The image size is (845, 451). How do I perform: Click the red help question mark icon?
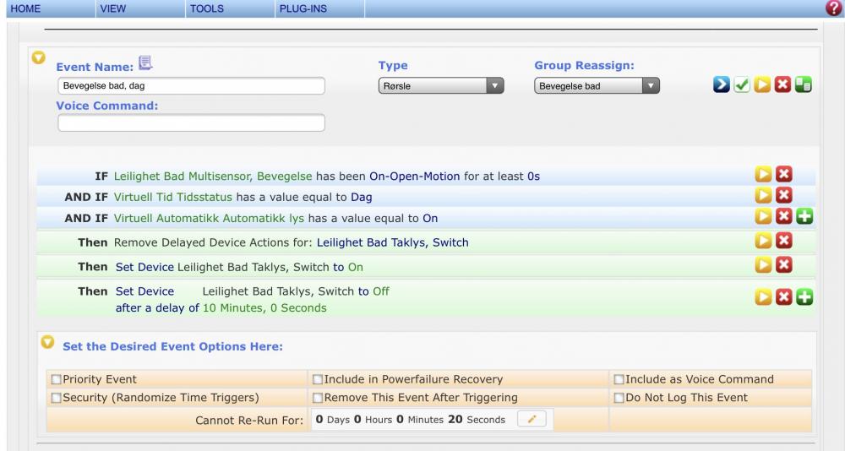coord(837,8)
